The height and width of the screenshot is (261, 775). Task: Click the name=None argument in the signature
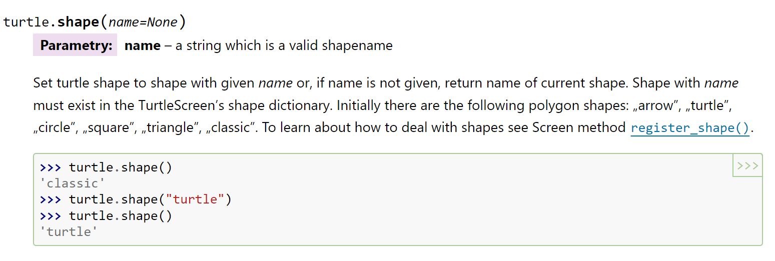coord(143,22)
